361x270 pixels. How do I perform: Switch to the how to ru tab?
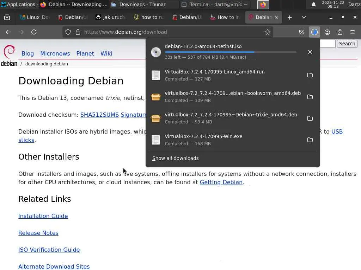pyautogui.click(x=149, y=18)
